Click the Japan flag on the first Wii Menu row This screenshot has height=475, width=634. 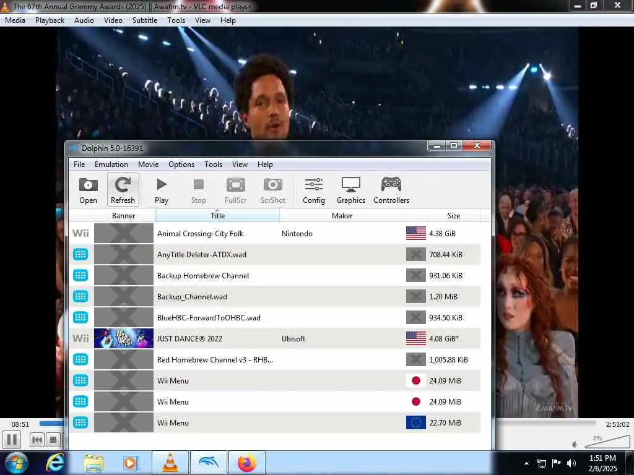pyautogui.click(x=415, y=380)
